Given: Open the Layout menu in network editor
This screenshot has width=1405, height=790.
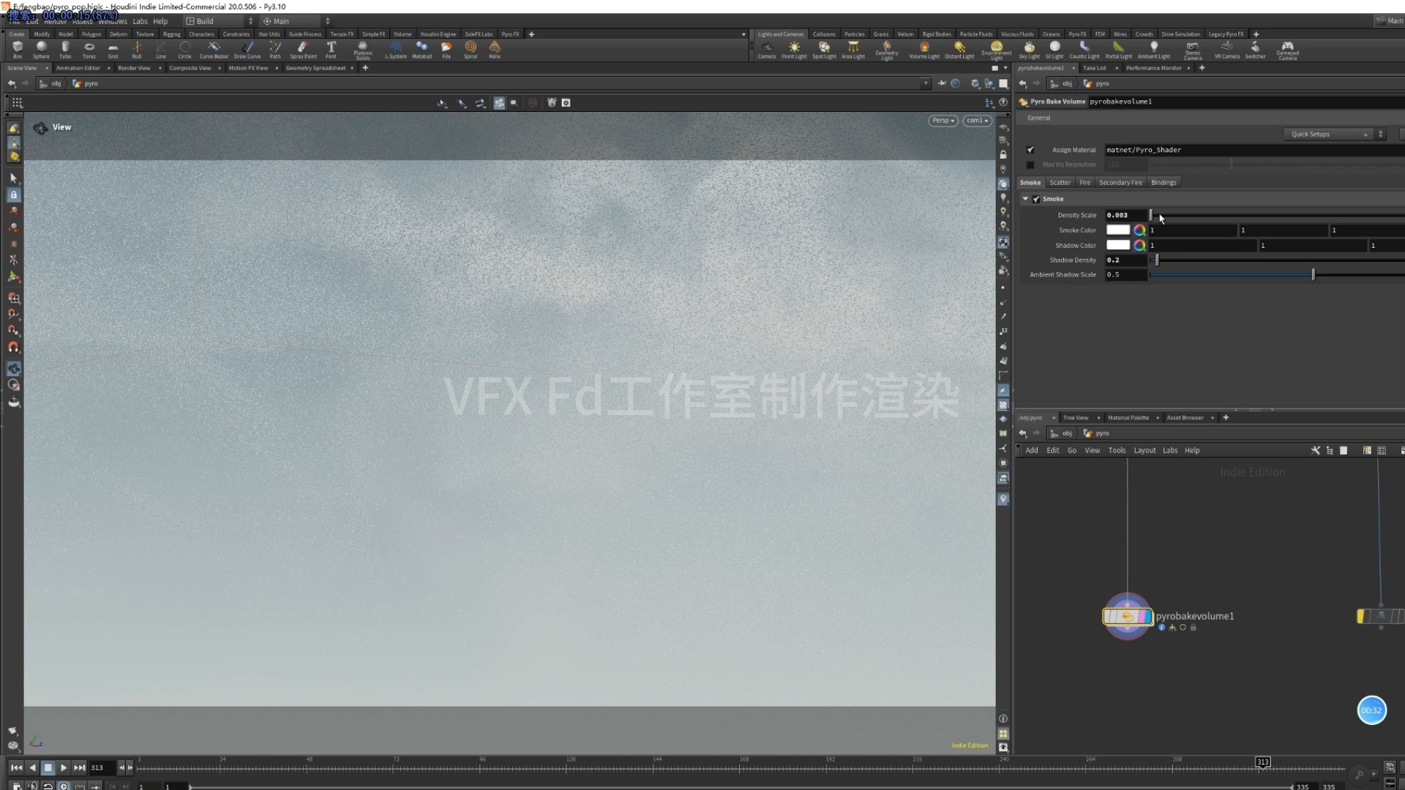Looking at the screenshot, I should 1144,451.
